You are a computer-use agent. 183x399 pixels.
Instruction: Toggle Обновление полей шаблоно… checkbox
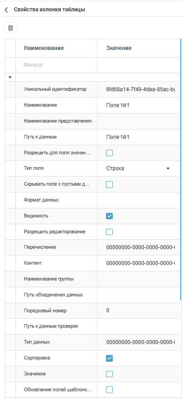click(x=110, y=390)
